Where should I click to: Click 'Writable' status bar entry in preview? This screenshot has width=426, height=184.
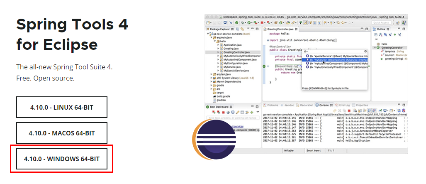[x=289, y=150]
